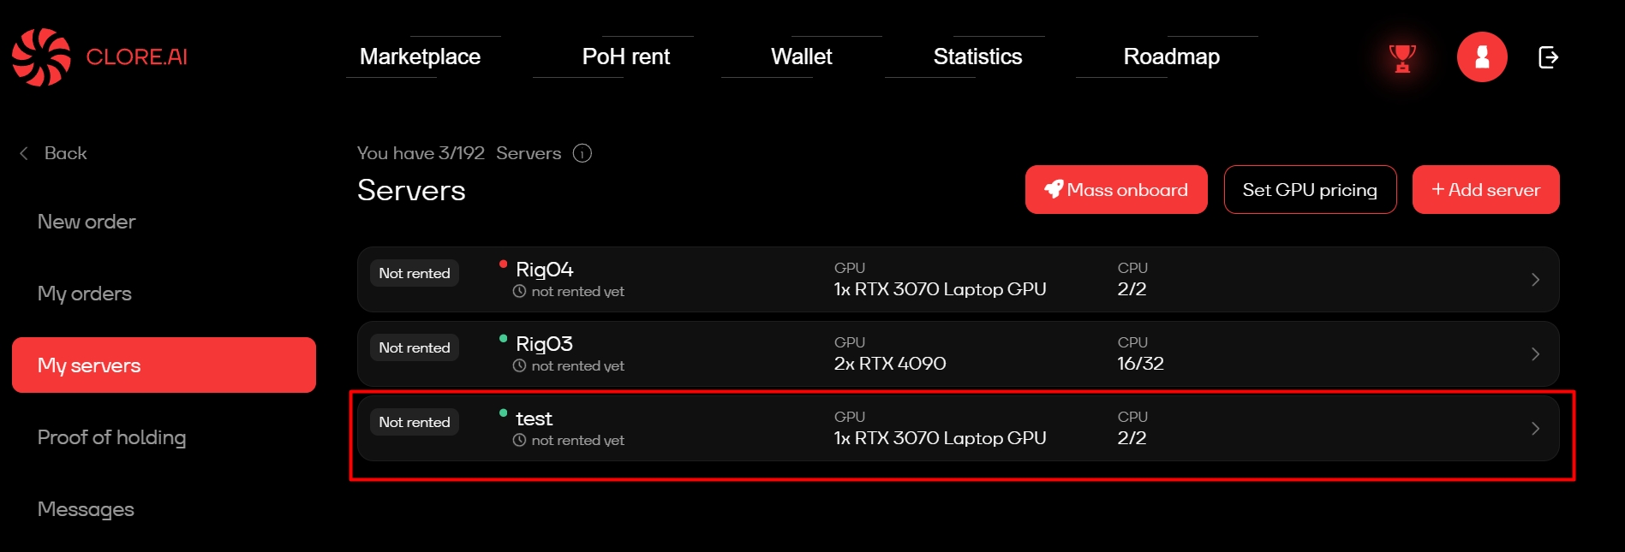
Task: Open Proof of holding page
Action: (x=111, y=437)
